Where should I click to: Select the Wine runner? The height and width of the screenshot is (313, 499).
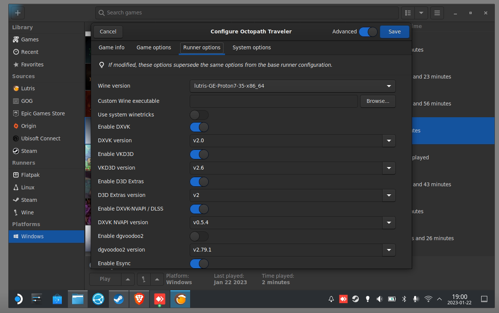46,212
